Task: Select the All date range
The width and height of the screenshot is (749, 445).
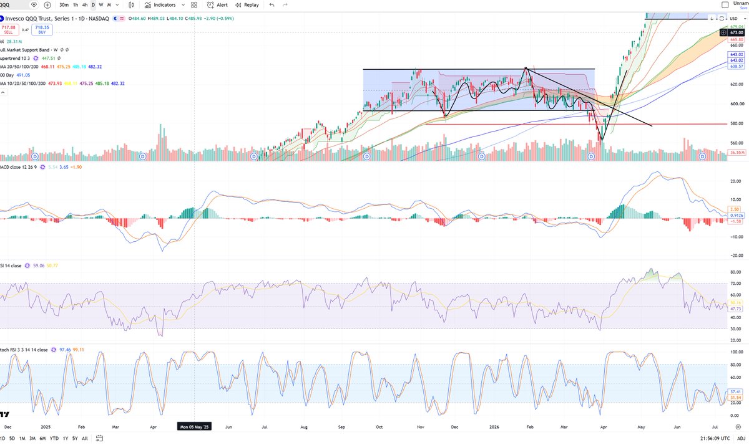Action: [x=84, y=438]
